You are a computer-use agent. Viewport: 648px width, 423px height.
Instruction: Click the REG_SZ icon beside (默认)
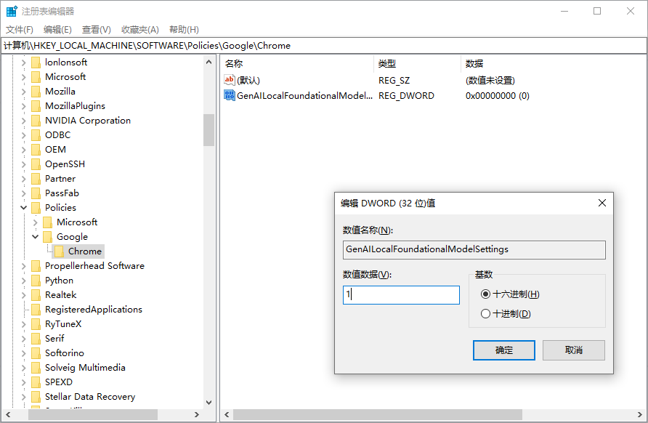pyautogui.click(x=229, y=80)
